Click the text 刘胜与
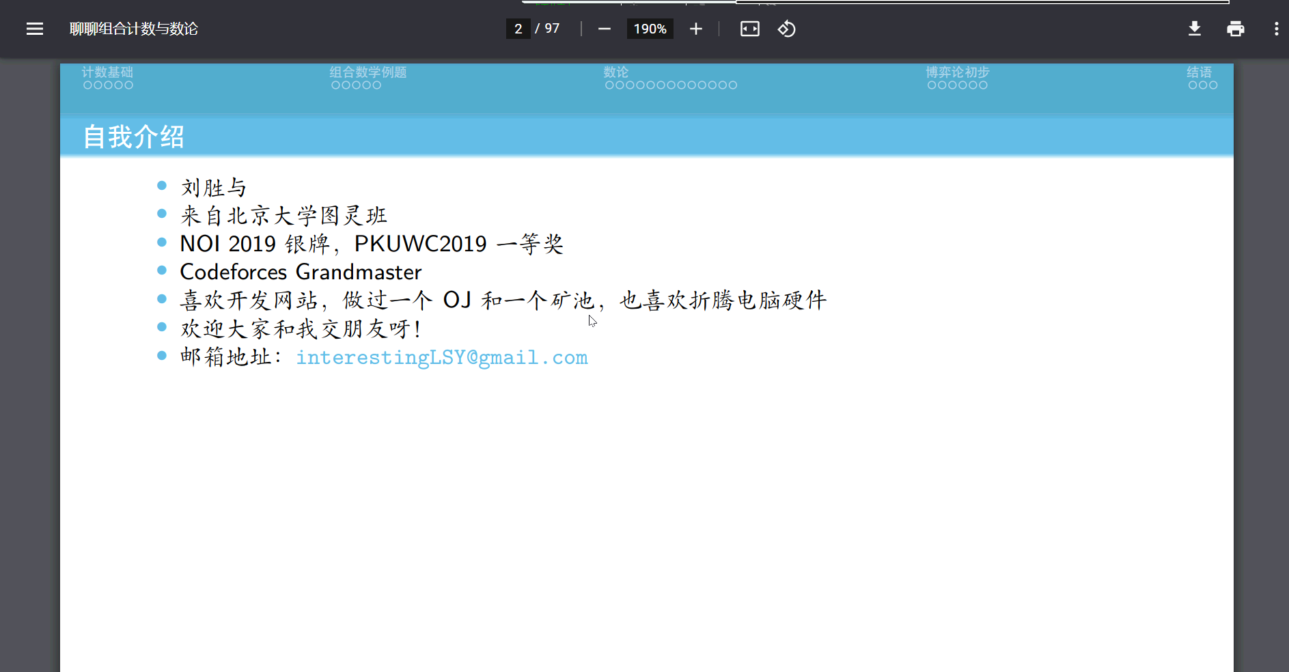This screenshot has width=1289, height=672. point(213,187)
